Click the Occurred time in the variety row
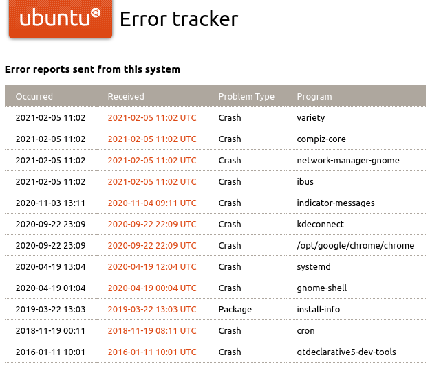The image size is (441, 366). (50, 117)
